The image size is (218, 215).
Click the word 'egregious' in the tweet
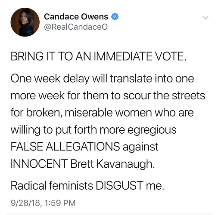point(152,130)
